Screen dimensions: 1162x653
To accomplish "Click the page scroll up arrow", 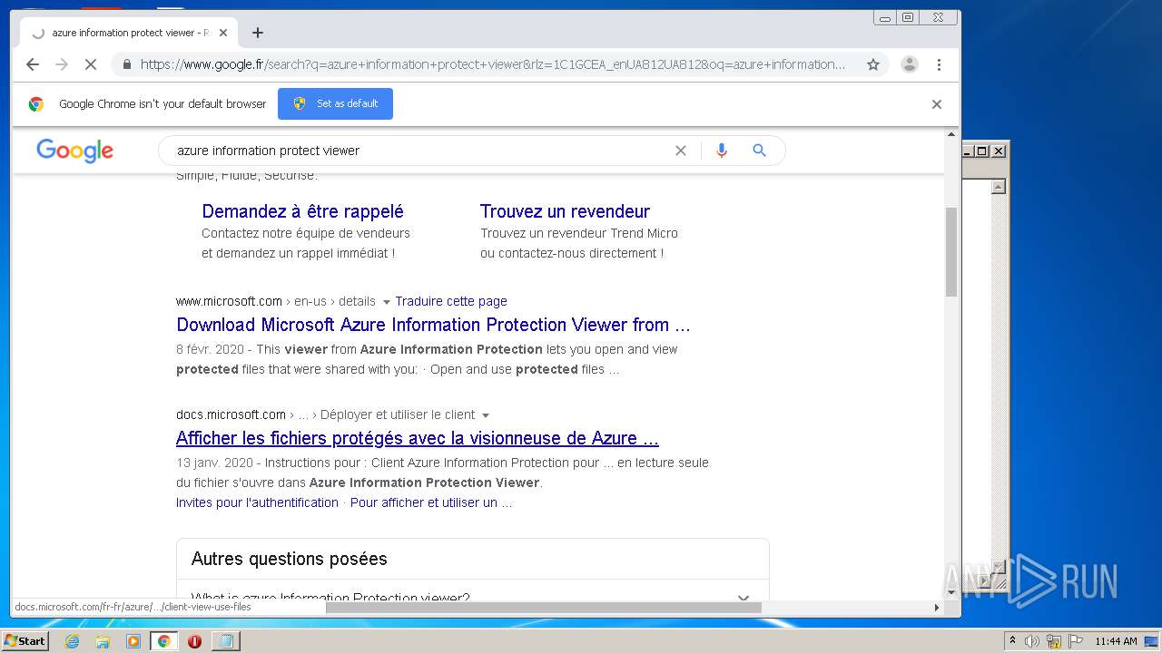I will pyautogui.click(x=951, y=134).
